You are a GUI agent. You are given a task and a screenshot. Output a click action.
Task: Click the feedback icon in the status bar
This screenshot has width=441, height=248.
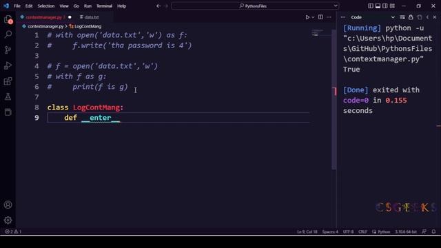point(424,231)
